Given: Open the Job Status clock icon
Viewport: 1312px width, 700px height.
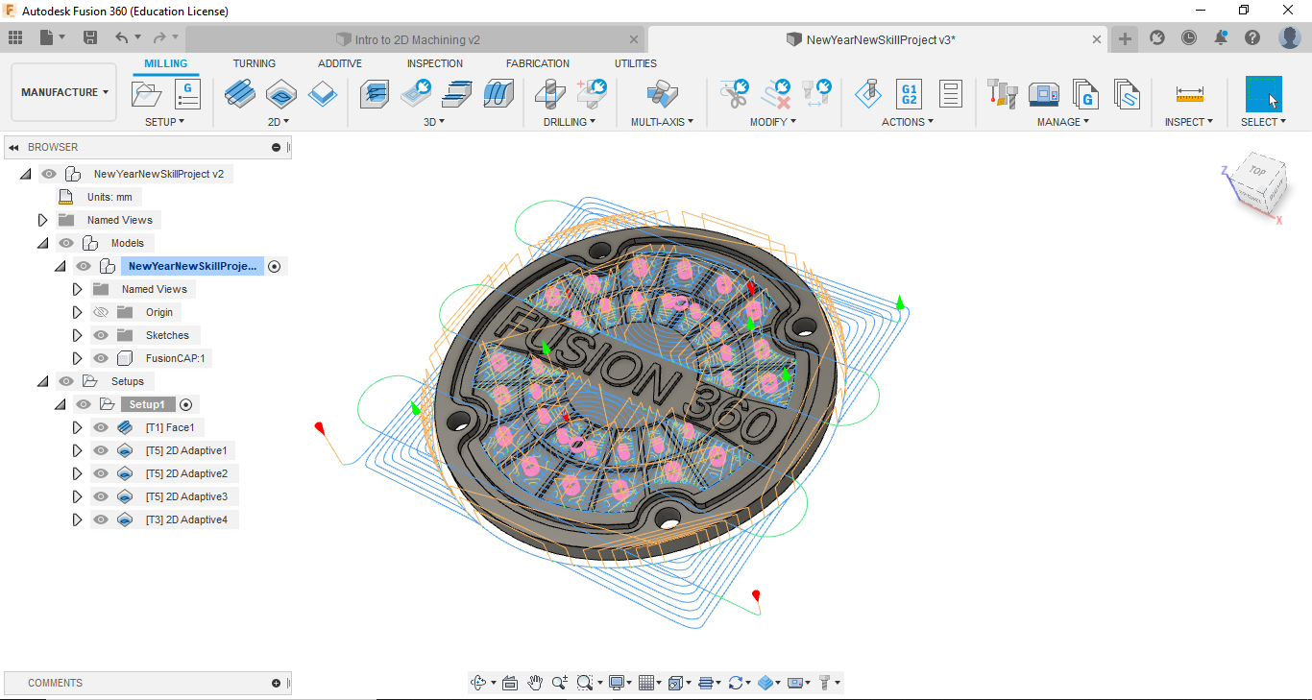Looking at the screenshot, I should (x=1189, y=37).
